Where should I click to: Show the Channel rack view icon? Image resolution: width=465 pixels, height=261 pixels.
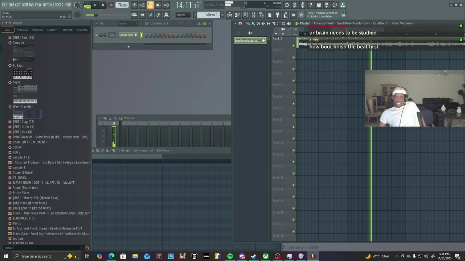pyautogui.click(x=246, y=15)
